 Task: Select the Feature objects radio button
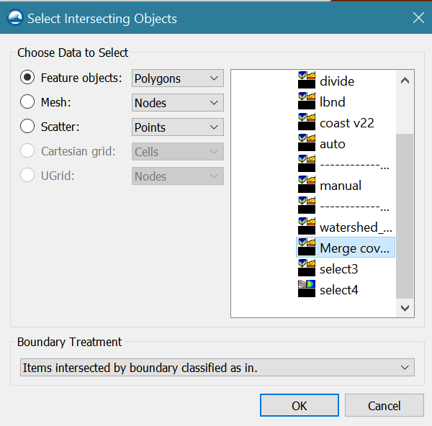(27, 78)
